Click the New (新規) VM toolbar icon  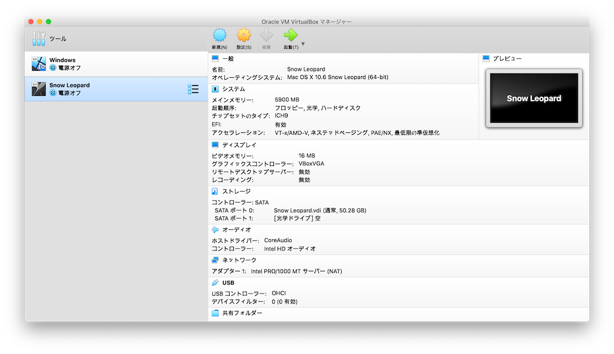pos(219,35)
